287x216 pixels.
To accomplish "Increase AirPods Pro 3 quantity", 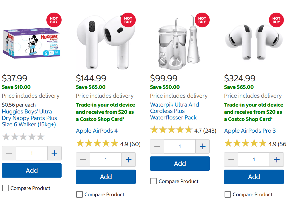I will tap(277, 160).
